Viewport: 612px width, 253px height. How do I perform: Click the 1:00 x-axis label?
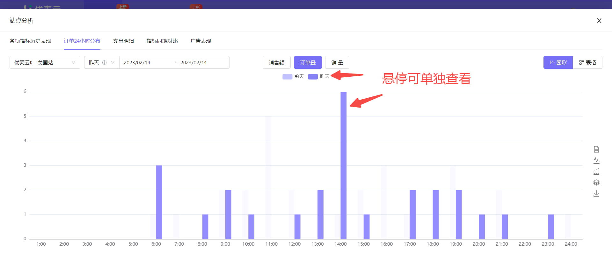click(41, 244)
